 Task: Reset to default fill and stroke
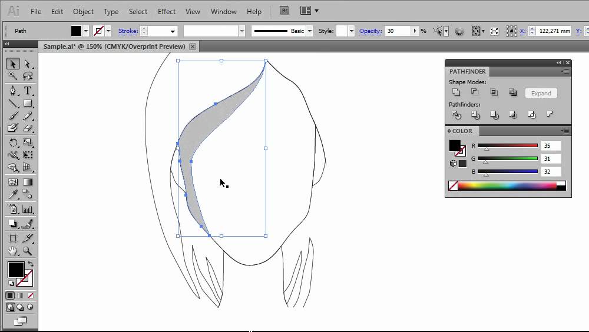[x=11, y=283]
